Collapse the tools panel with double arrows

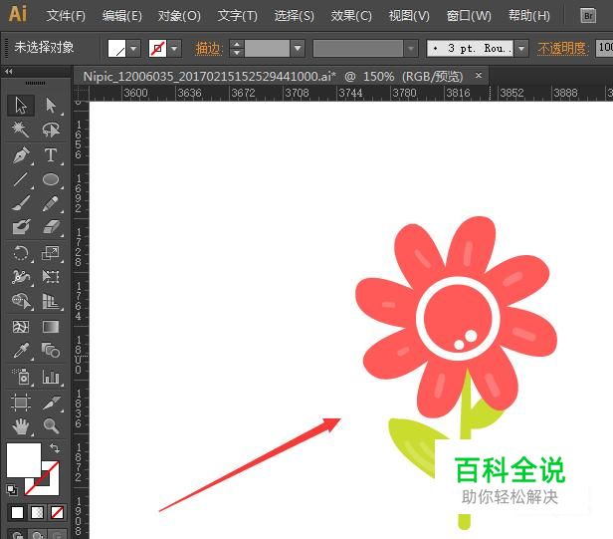point(9,72)
